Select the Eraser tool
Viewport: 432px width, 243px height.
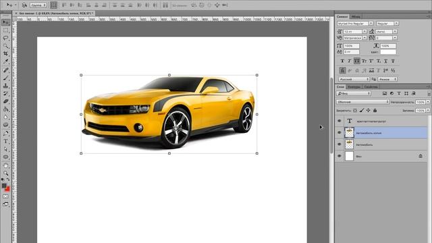click(x=6, y=101)
